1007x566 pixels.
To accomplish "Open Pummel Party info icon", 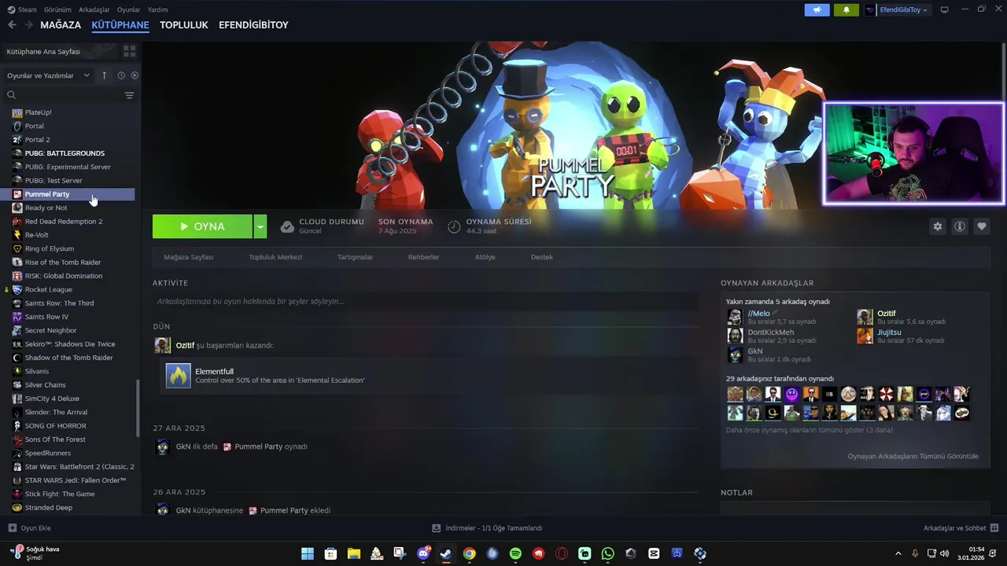I will point(959,226).
